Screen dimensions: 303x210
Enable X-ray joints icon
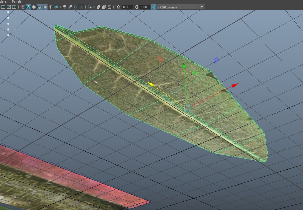(109, 7)
